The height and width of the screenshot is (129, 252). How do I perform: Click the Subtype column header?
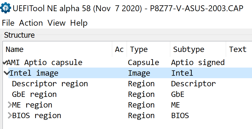[x=189, y=50]
